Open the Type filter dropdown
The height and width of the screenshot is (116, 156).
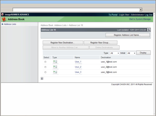[x=115, y=53]
